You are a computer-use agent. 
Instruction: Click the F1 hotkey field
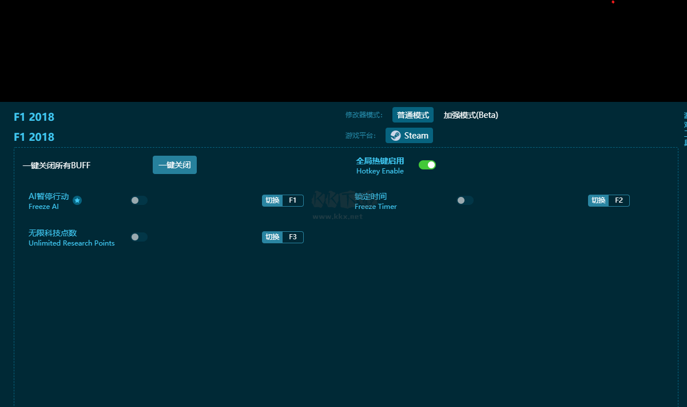coord(293,200)
